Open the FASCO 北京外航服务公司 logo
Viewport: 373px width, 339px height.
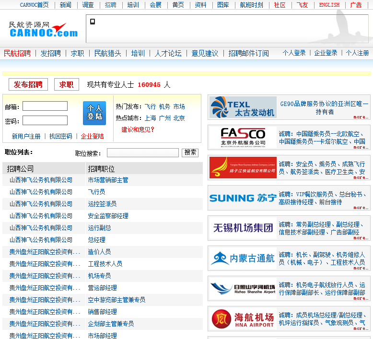point(243,138)
